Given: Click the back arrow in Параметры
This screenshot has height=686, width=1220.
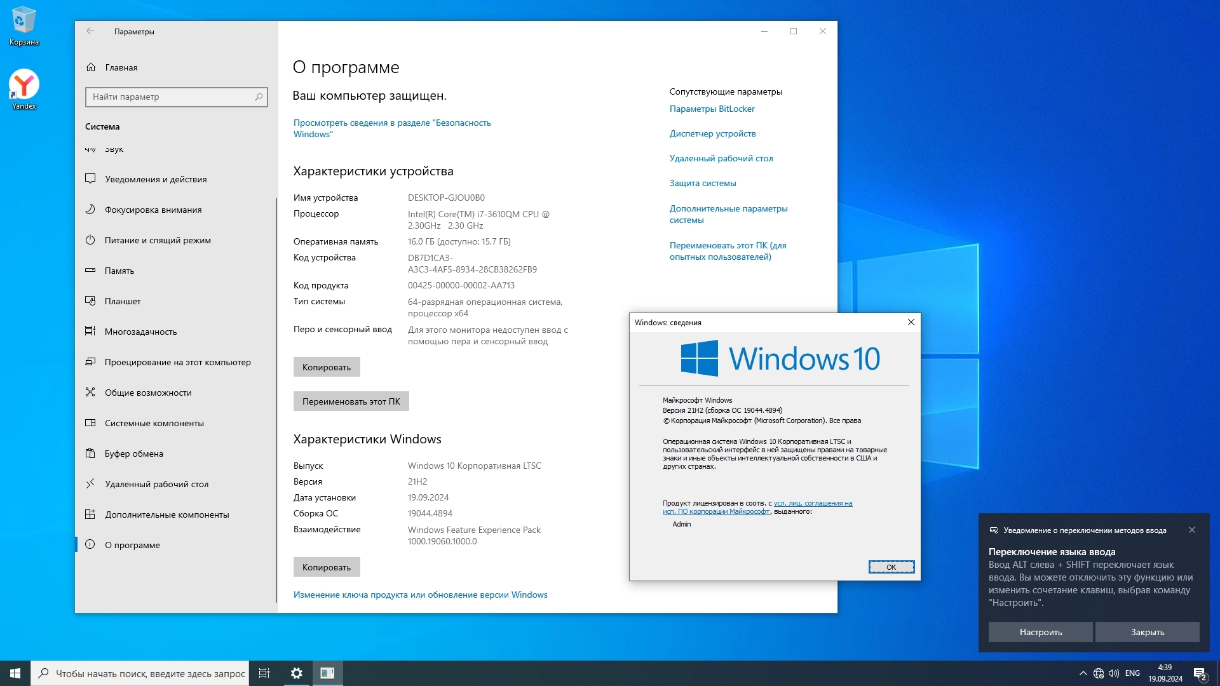Looking at the screenshot, I should tap(90, 31).
